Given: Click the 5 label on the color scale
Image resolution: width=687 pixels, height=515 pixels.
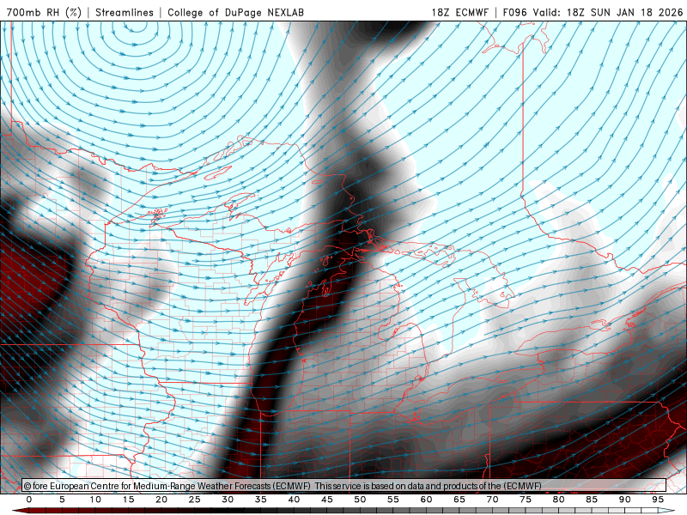Looking at the screenshot, I should tap(62, 500).
